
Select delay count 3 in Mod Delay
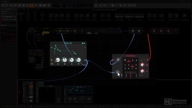(132, 65)
